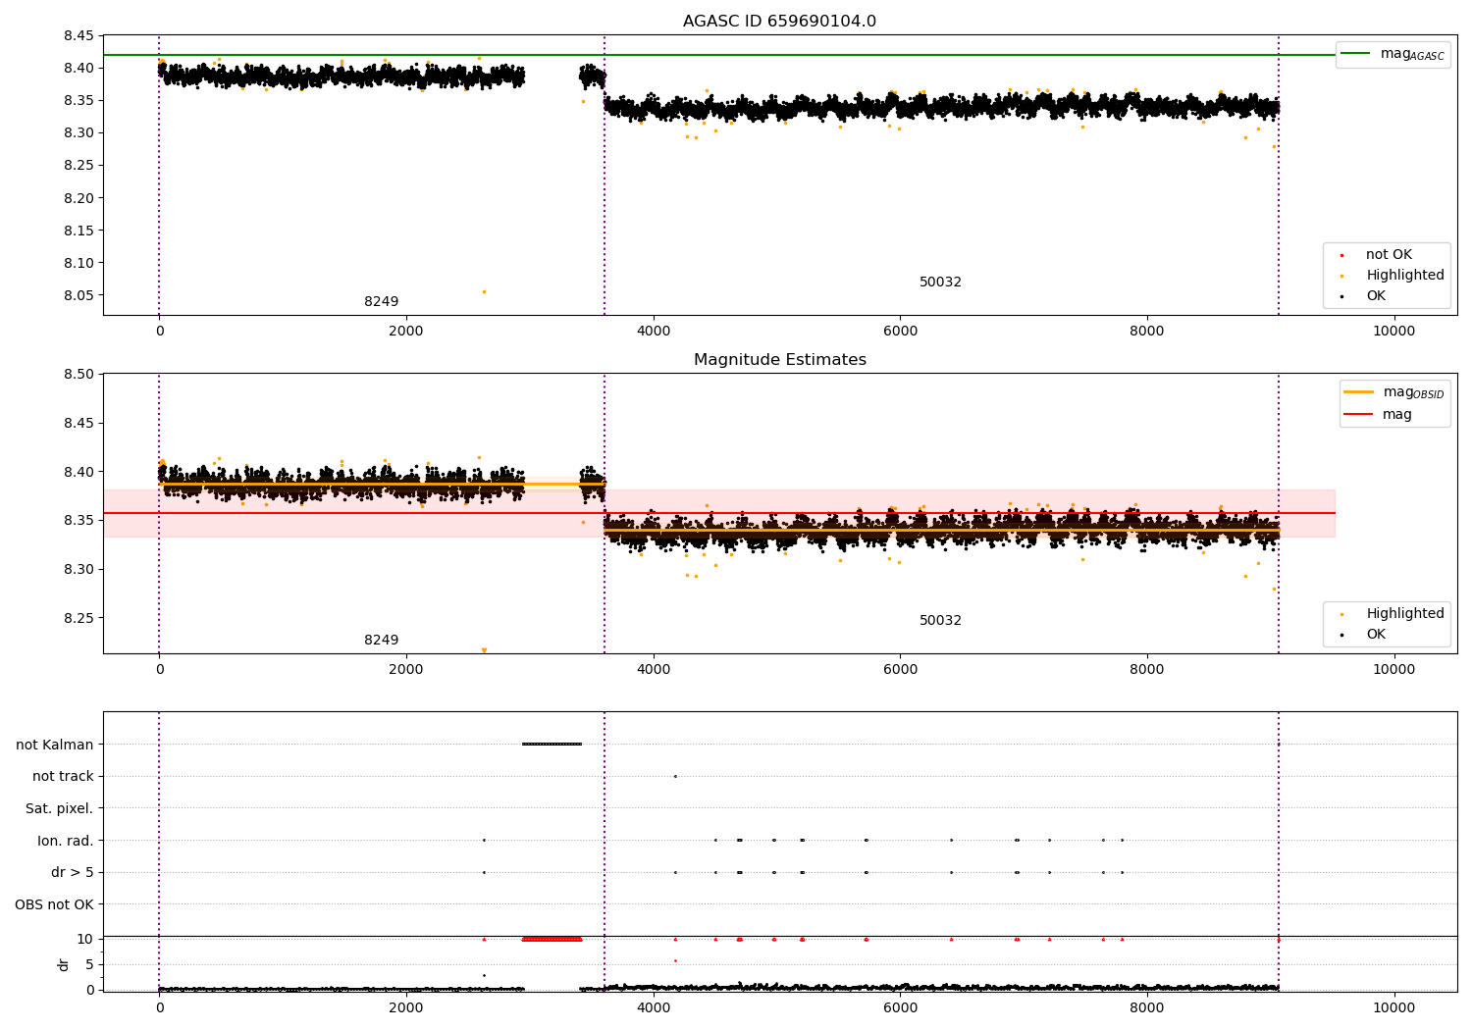Click 'OK' legend entry in Magnitude Estimates plot

click(x=1376, y=635)
